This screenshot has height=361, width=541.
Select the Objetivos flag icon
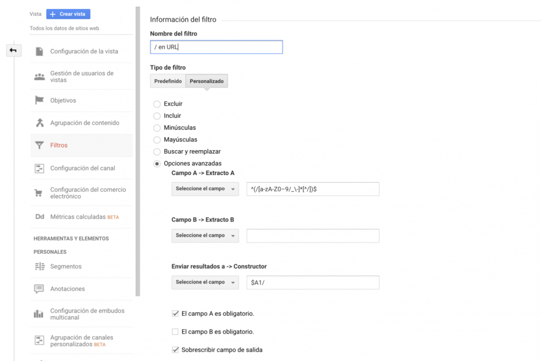pyautogui.click(x=39, y=100)
